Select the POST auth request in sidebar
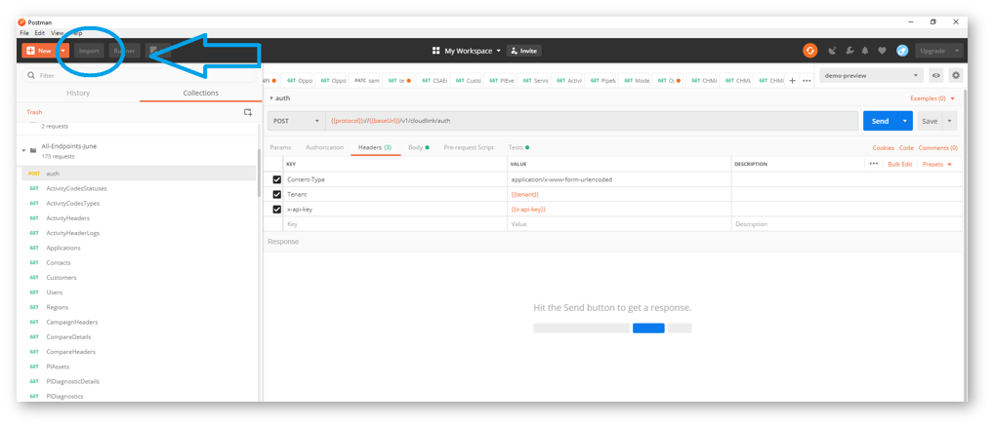993x427 pixels. point(137,174)
